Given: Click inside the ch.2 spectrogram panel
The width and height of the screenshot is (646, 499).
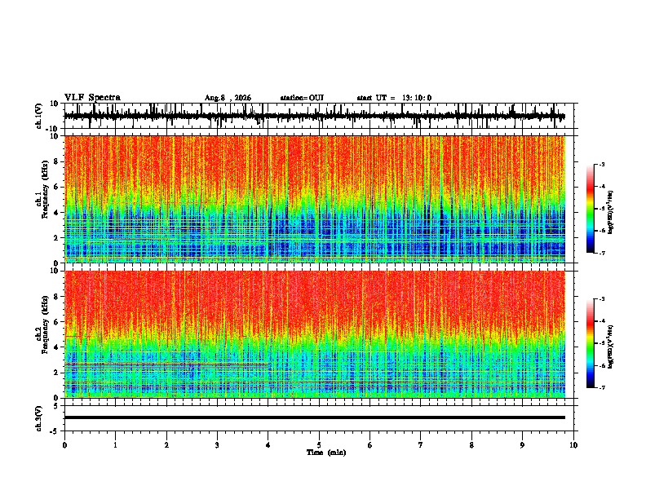Looking at the screenshot, I should pos(315,334).
